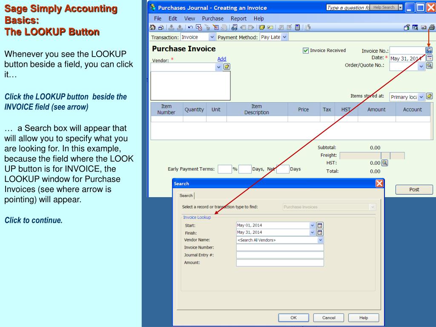Screen dimensions: 436x327
Task: Click the pencil icon beside Primary location dropdown
Action: (x=429, y=96)
